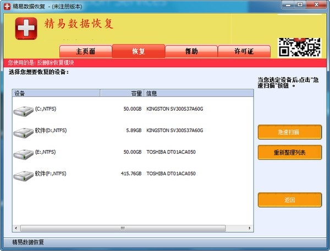Click the 反删除恢复模块 notice text

pos(56,63)
